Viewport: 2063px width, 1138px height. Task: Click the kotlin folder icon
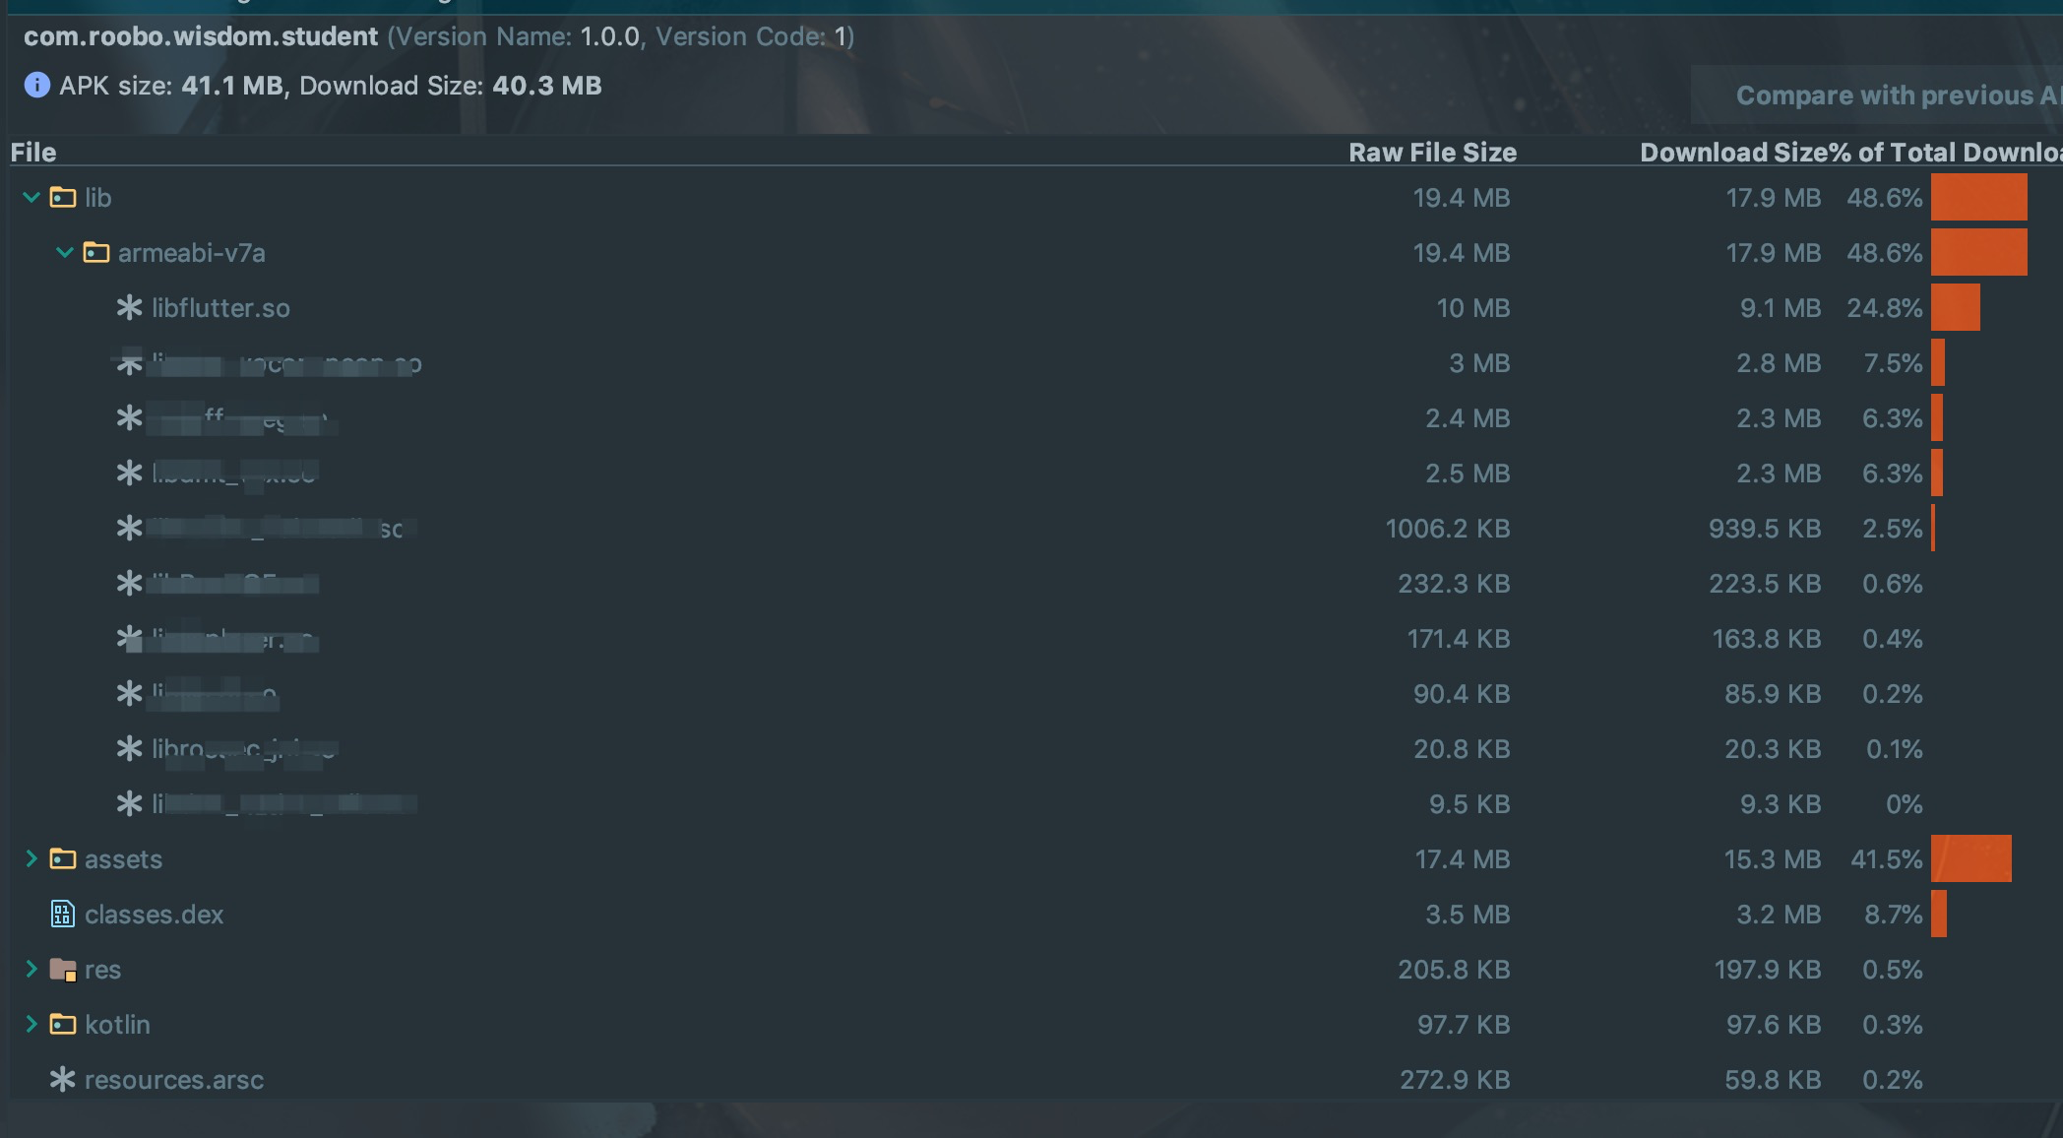point(63,1025)
